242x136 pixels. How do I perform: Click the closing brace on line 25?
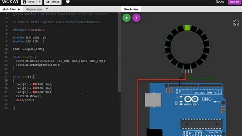[14, 108]
